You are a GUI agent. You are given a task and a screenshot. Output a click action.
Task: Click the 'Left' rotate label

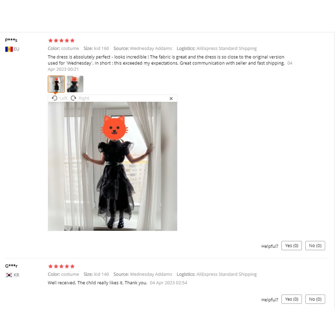(63, 98)
